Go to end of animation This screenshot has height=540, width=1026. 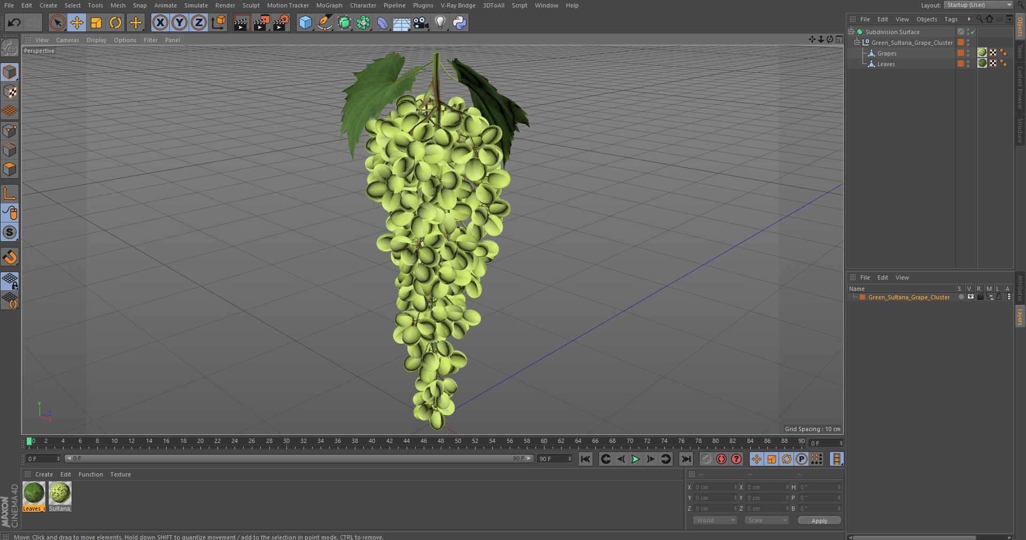686,459
